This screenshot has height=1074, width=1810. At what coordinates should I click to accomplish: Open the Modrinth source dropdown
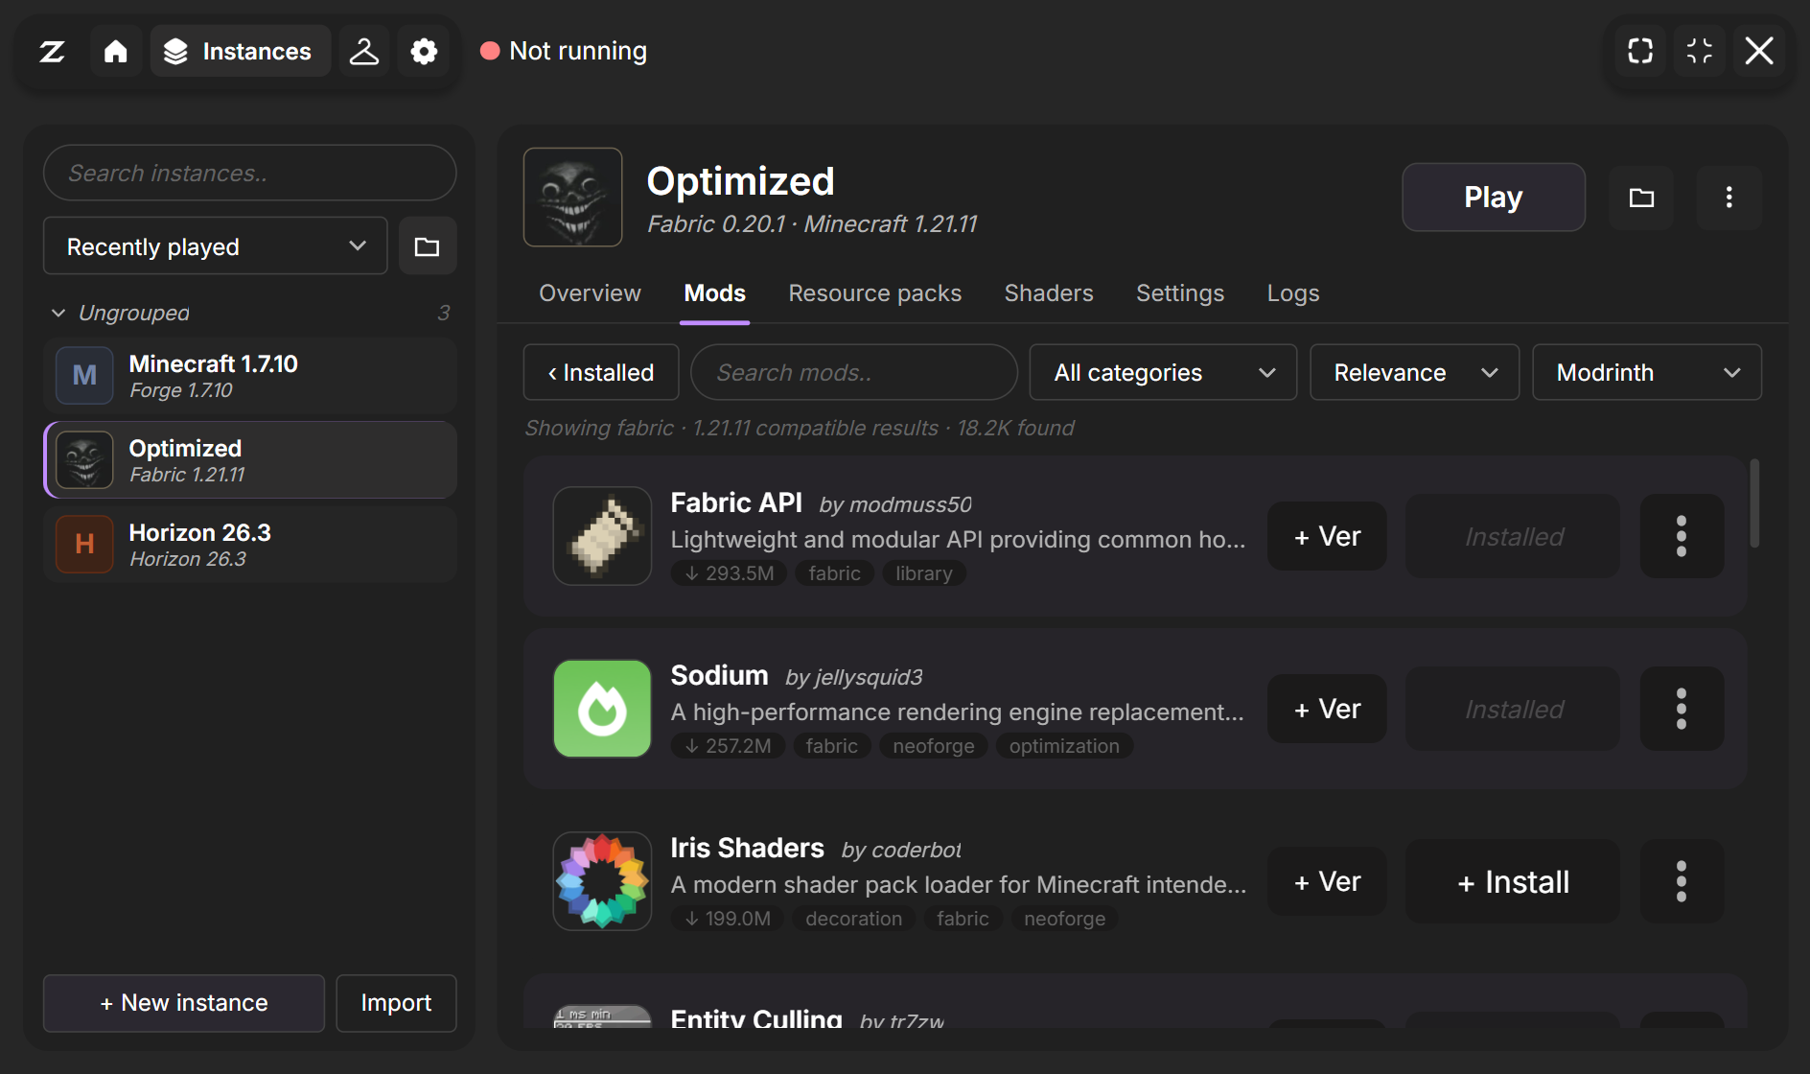(x=1646, y=372)
